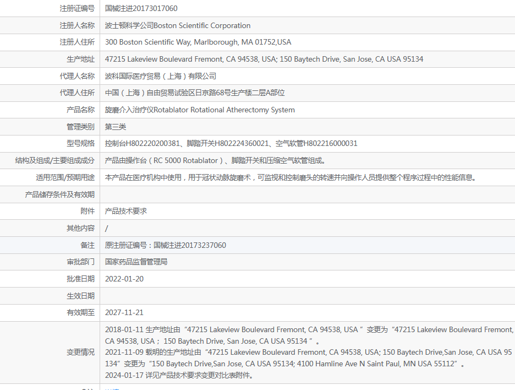515x390 pixels.
Task: Click the 注册人住所 row label
Action: [x=77, y=42]
